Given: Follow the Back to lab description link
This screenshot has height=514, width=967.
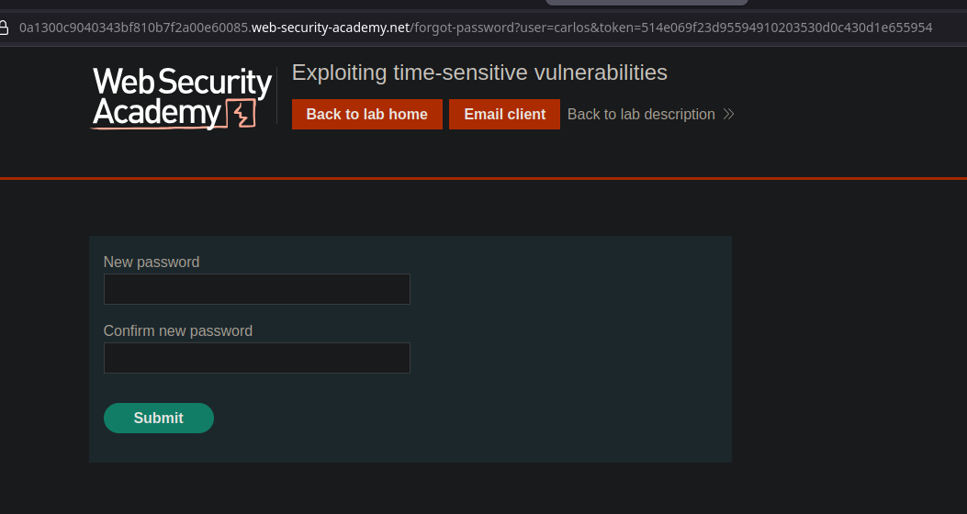Looking at the screenshot, I should [x=641, y=115].
